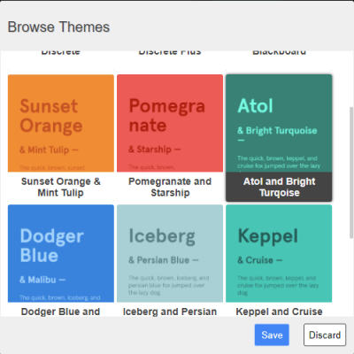Image resolution: width=354 pixels, height=354 pixels.
Task: Select the Dodger Blue theme thumbnail
Action: [x=61, y=253]
